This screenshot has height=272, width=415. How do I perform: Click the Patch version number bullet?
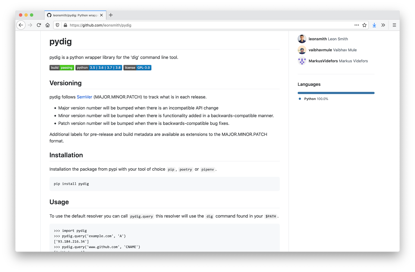tap(144, 123)
